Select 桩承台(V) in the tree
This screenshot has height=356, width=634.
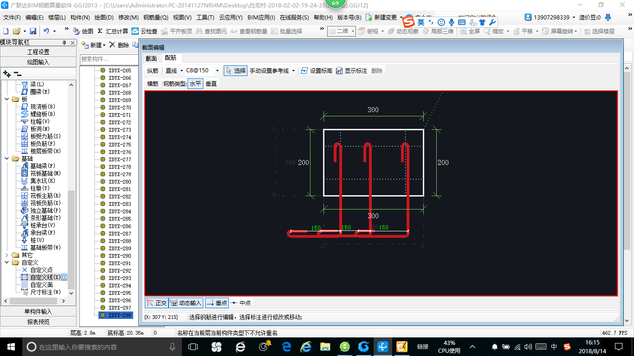point(39,225)
